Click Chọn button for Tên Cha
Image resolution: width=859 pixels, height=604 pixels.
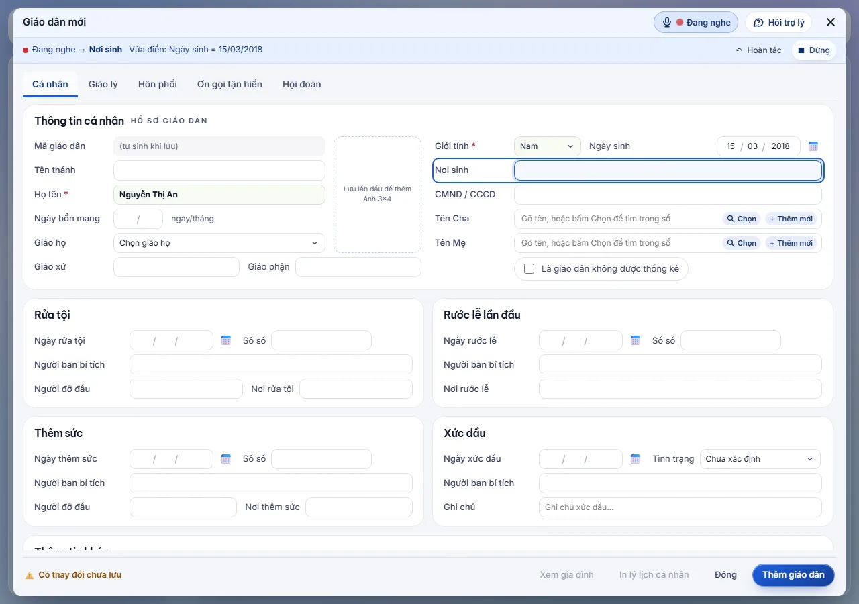tap(742, 219)
